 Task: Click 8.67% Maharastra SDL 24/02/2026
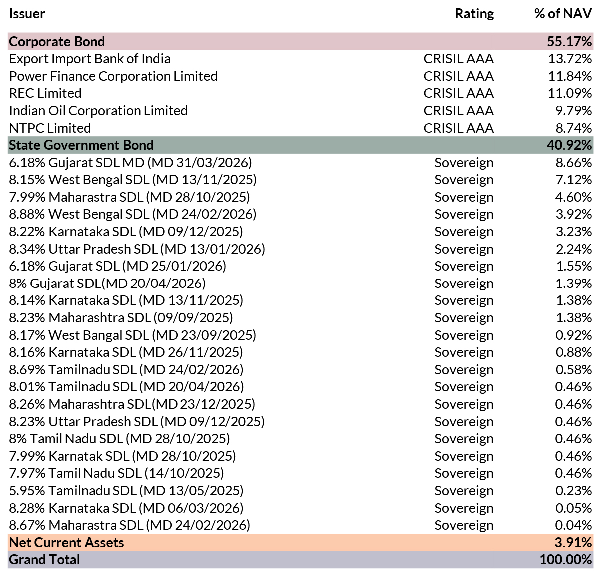(129, 525)
